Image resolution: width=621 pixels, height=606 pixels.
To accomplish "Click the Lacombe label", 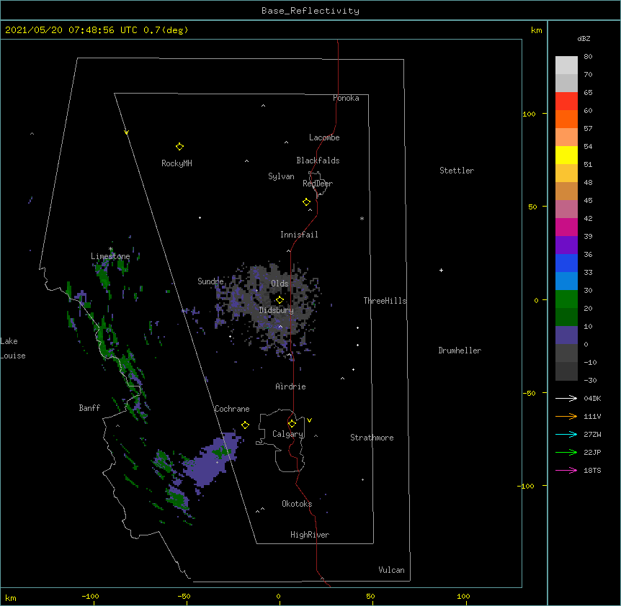I will coord(324,137).
